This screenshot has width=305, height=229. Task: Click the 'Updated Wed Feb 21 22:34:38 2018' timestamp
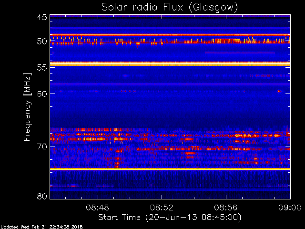tap(41, 227)
